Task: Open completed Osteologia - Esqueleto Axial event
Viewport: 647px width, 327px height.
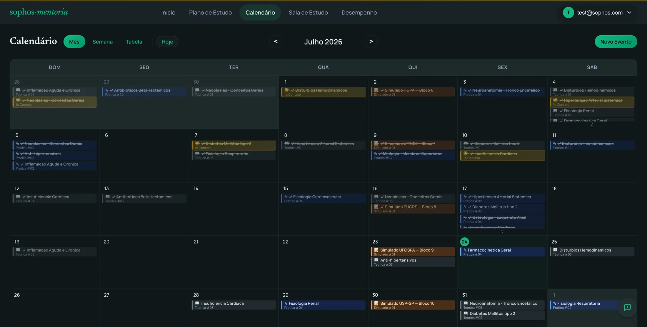Action: 502,219
